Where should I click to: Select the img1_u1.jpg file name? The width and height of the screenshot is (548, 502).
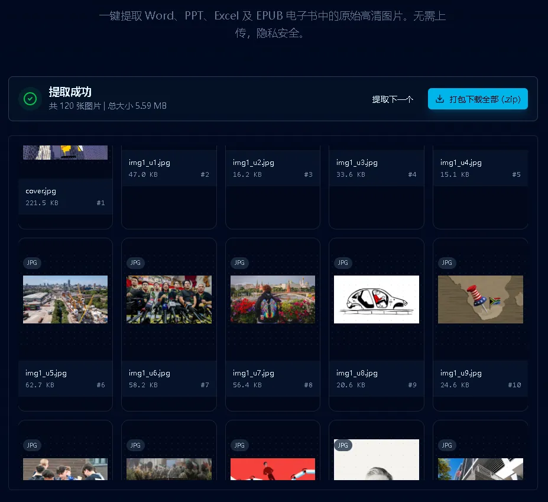(x=149, y=163)
